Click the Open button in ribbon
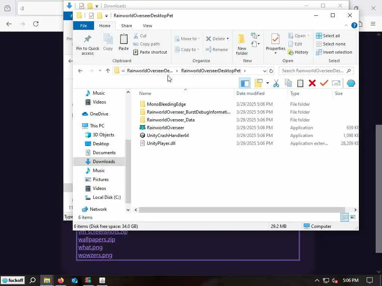382x286 pixels. [298, 36]
